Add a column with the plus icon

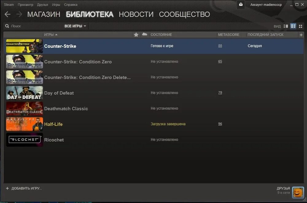[x=301, y=35]
